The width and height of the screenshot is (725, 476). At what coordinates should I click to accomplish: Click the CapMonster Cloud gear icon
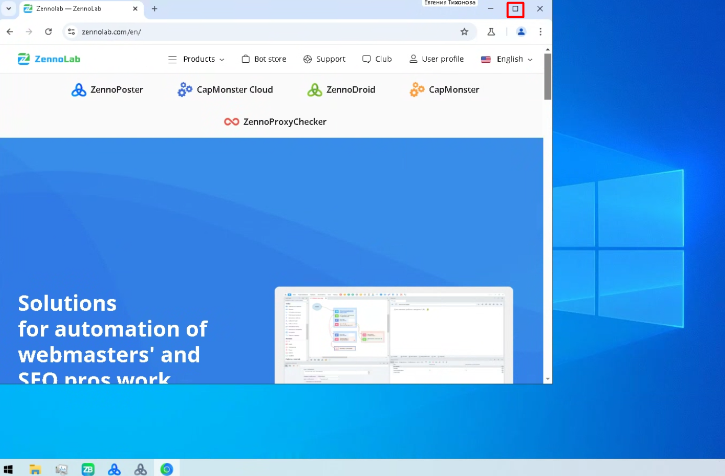click(x=185, y=90)
